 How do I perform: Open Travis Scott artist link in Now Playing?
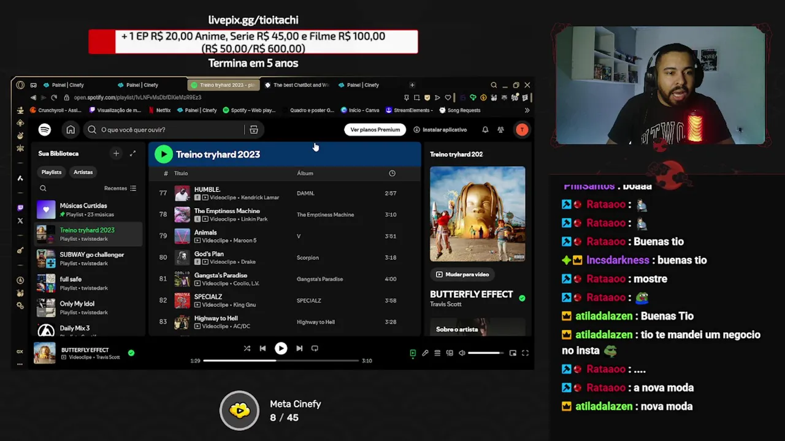[x=446, y=304]
